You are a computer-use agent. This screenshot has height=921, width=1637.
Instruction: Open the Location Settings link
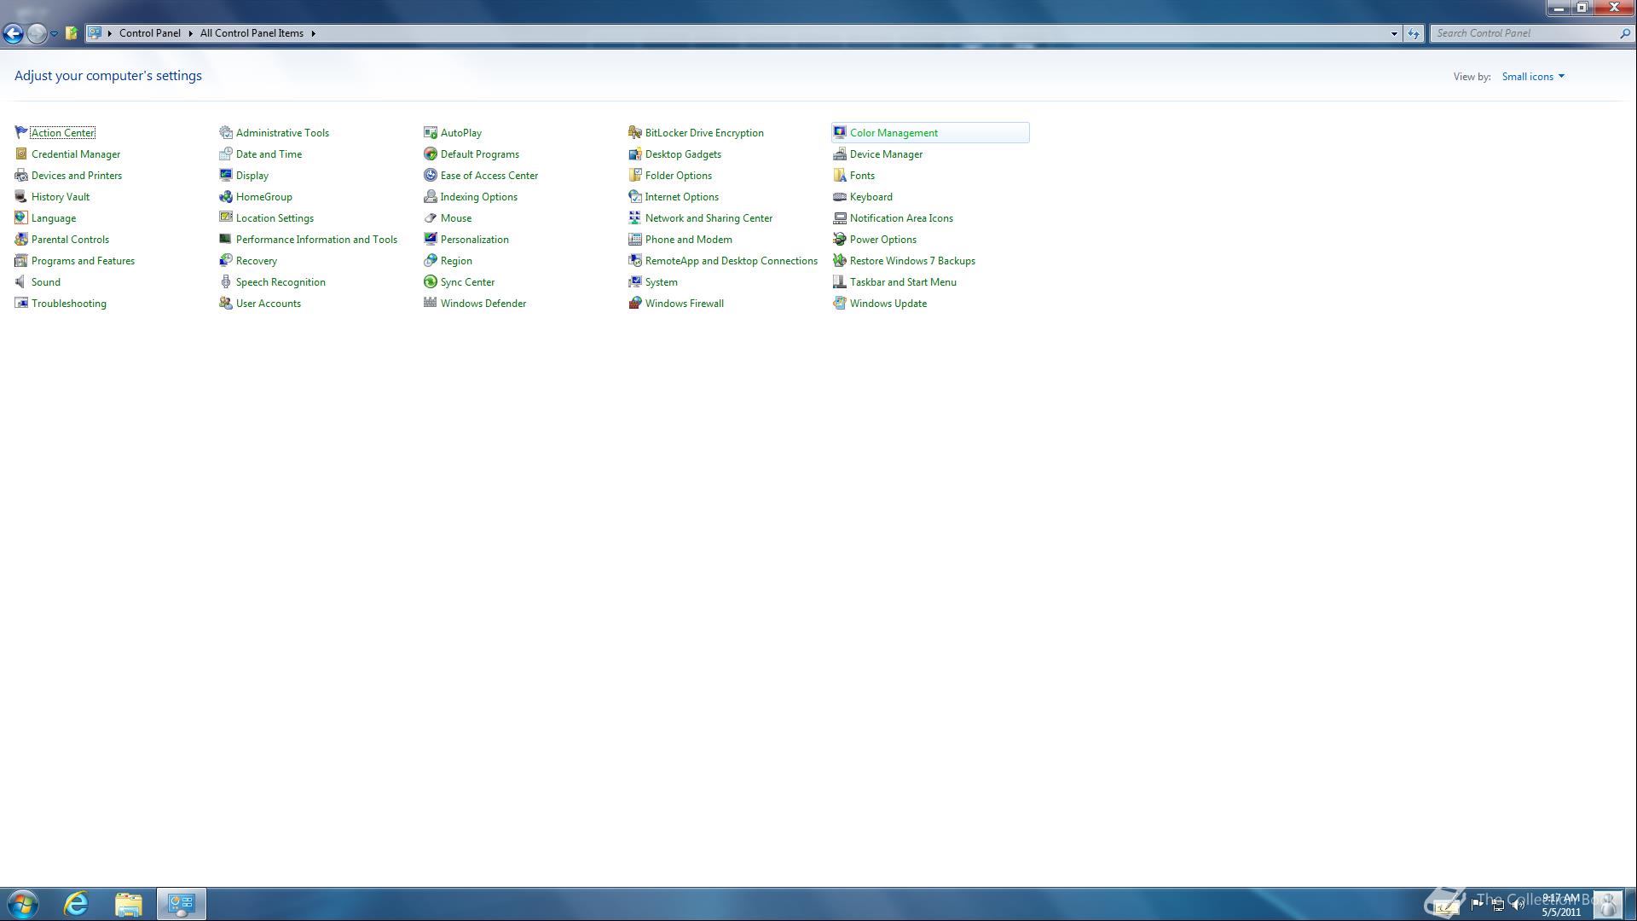[275, 218]
